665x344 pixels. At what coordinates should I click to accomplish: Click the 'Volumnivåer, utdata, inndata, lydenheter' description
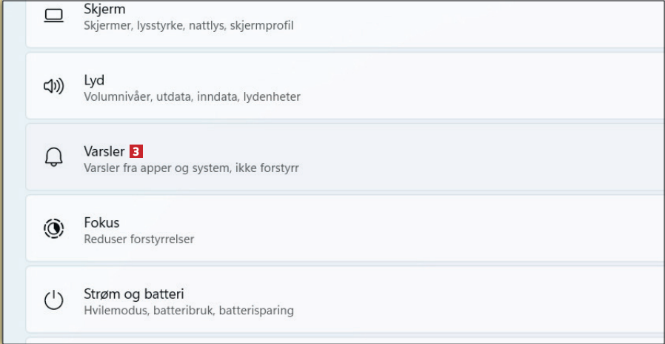pos(192,97)
